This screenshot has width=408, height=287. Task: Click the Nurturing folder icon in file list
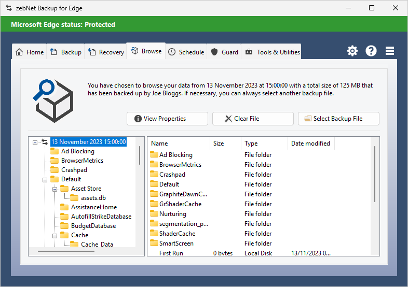tap(154, 214)
